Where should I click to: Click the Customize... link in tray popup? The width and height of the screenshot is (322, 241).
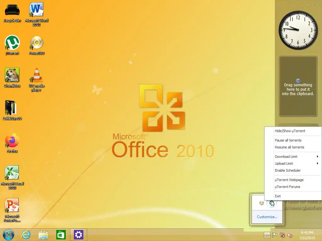click(x=267, y=217)
